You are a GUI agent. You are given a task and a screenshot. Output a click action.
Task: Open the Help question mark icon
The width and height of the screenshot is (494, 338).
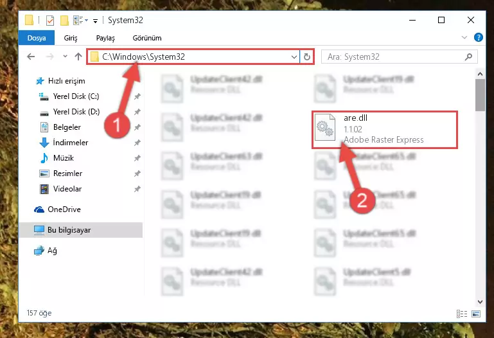478,37
